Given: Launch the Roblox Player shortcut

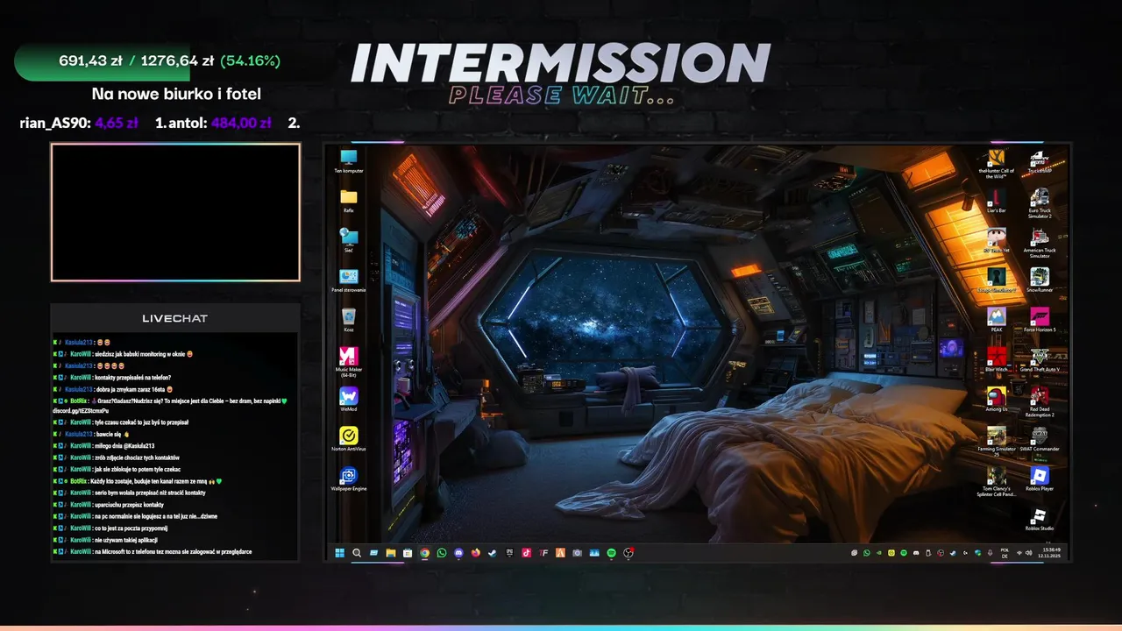Looking at the screenshot, I should (1040, 479).
